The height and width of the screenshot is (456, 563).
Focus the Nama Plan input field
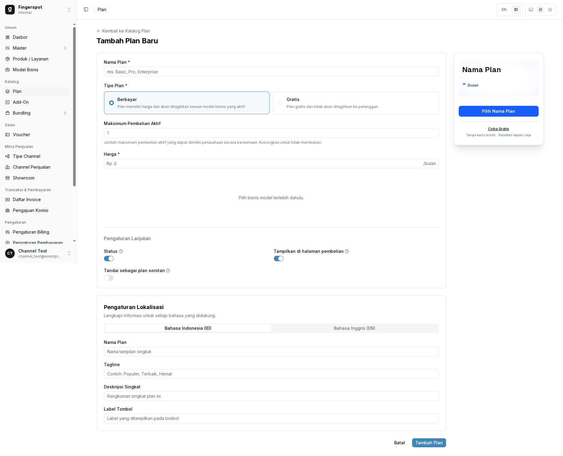click(x=271, y=72)
